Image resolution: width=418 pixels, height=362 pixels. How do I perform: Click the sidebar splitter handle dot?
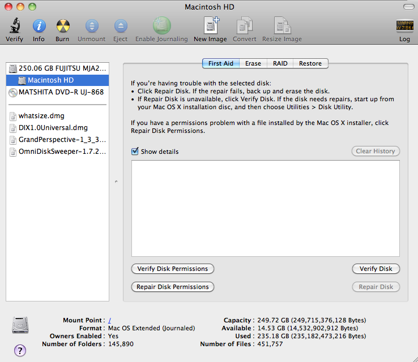(x=116, y=182)
